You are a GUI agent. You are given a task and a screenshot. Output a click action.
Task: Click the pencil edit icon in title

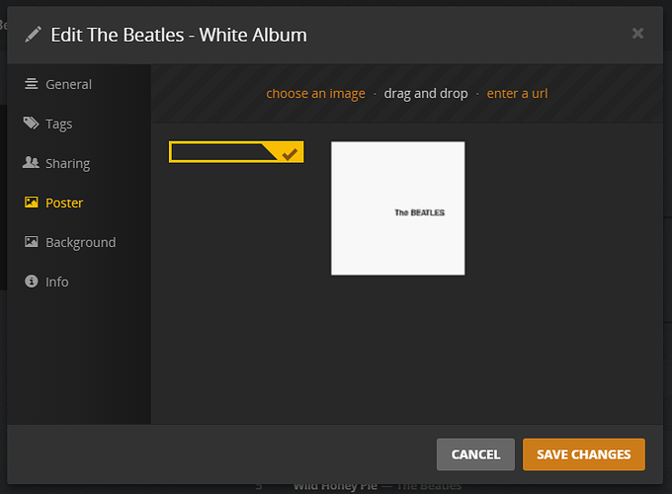click(x=34, y=35)
